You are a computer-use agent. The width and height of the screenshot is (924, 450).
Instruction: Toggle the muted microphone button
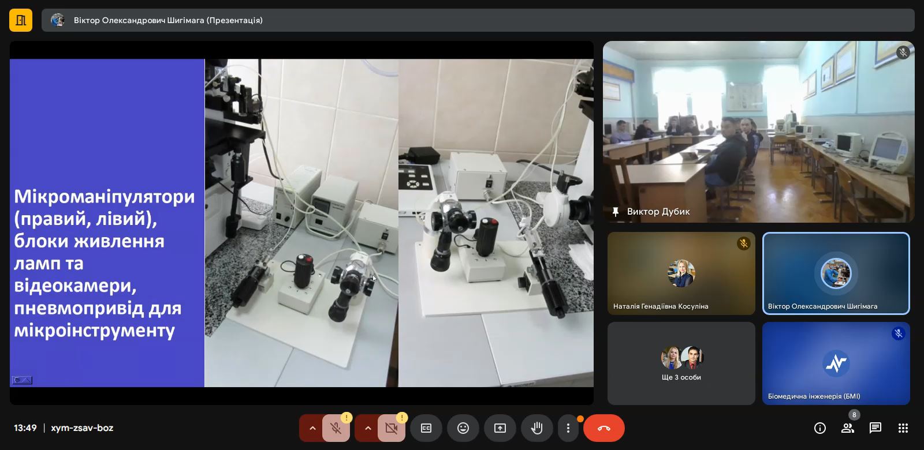(x=336, y=428)
